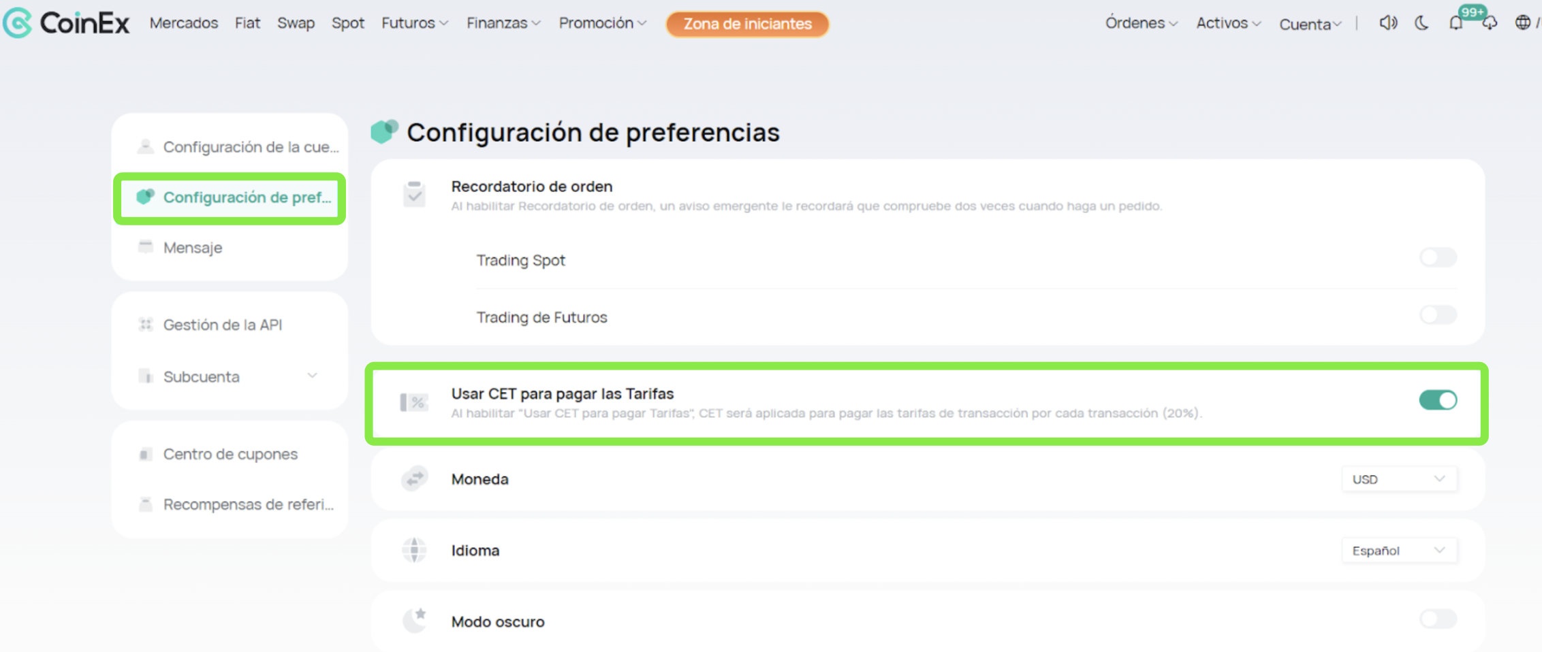Open notifications bell icon

point(1456,24)
